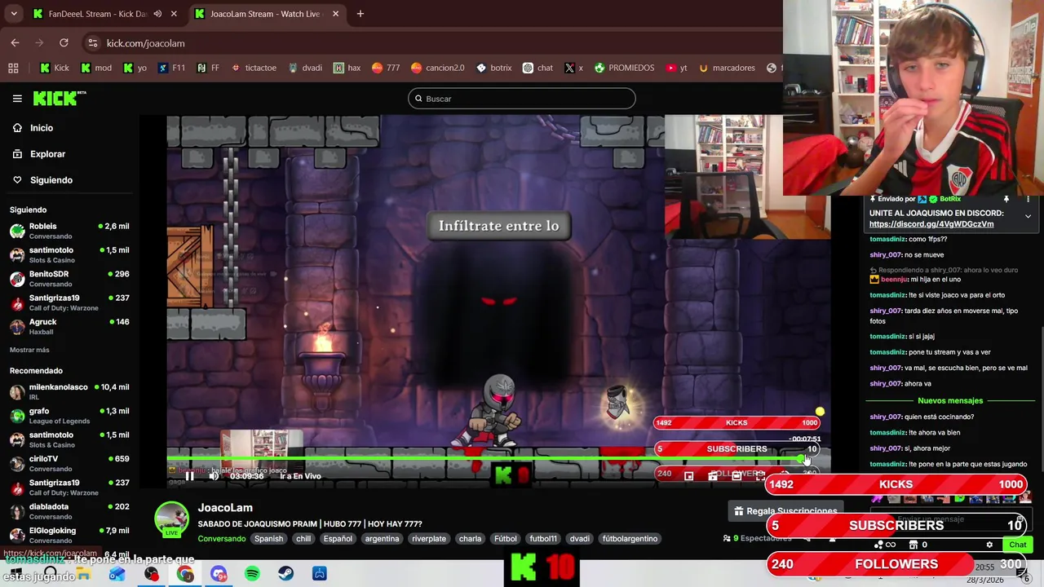1044x587 pixels.
Task: Open the tab search dropdown
Action: [14, 14]
